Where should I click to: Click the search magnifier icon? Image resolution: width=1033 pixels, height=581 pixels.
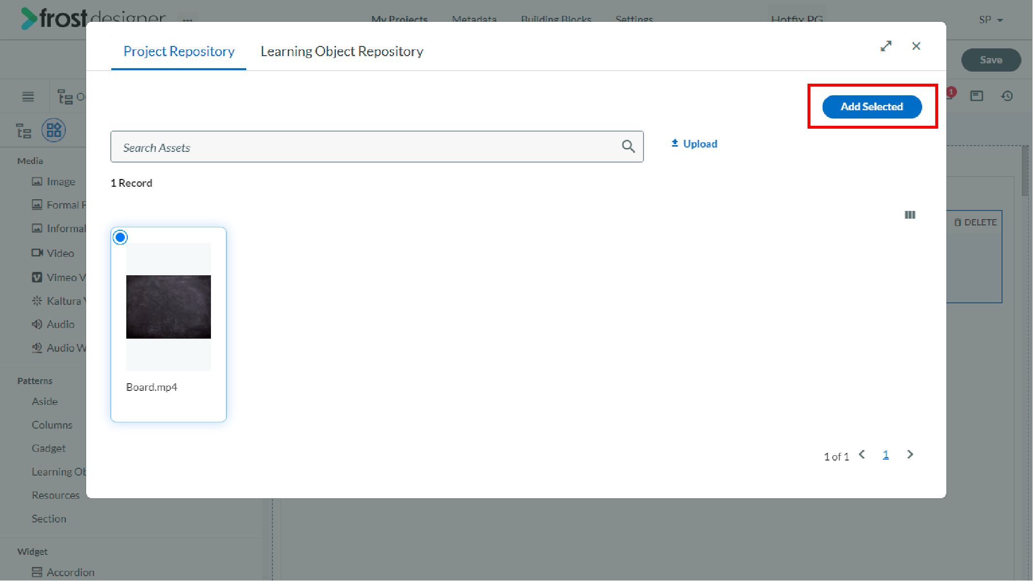coord(628,146)
